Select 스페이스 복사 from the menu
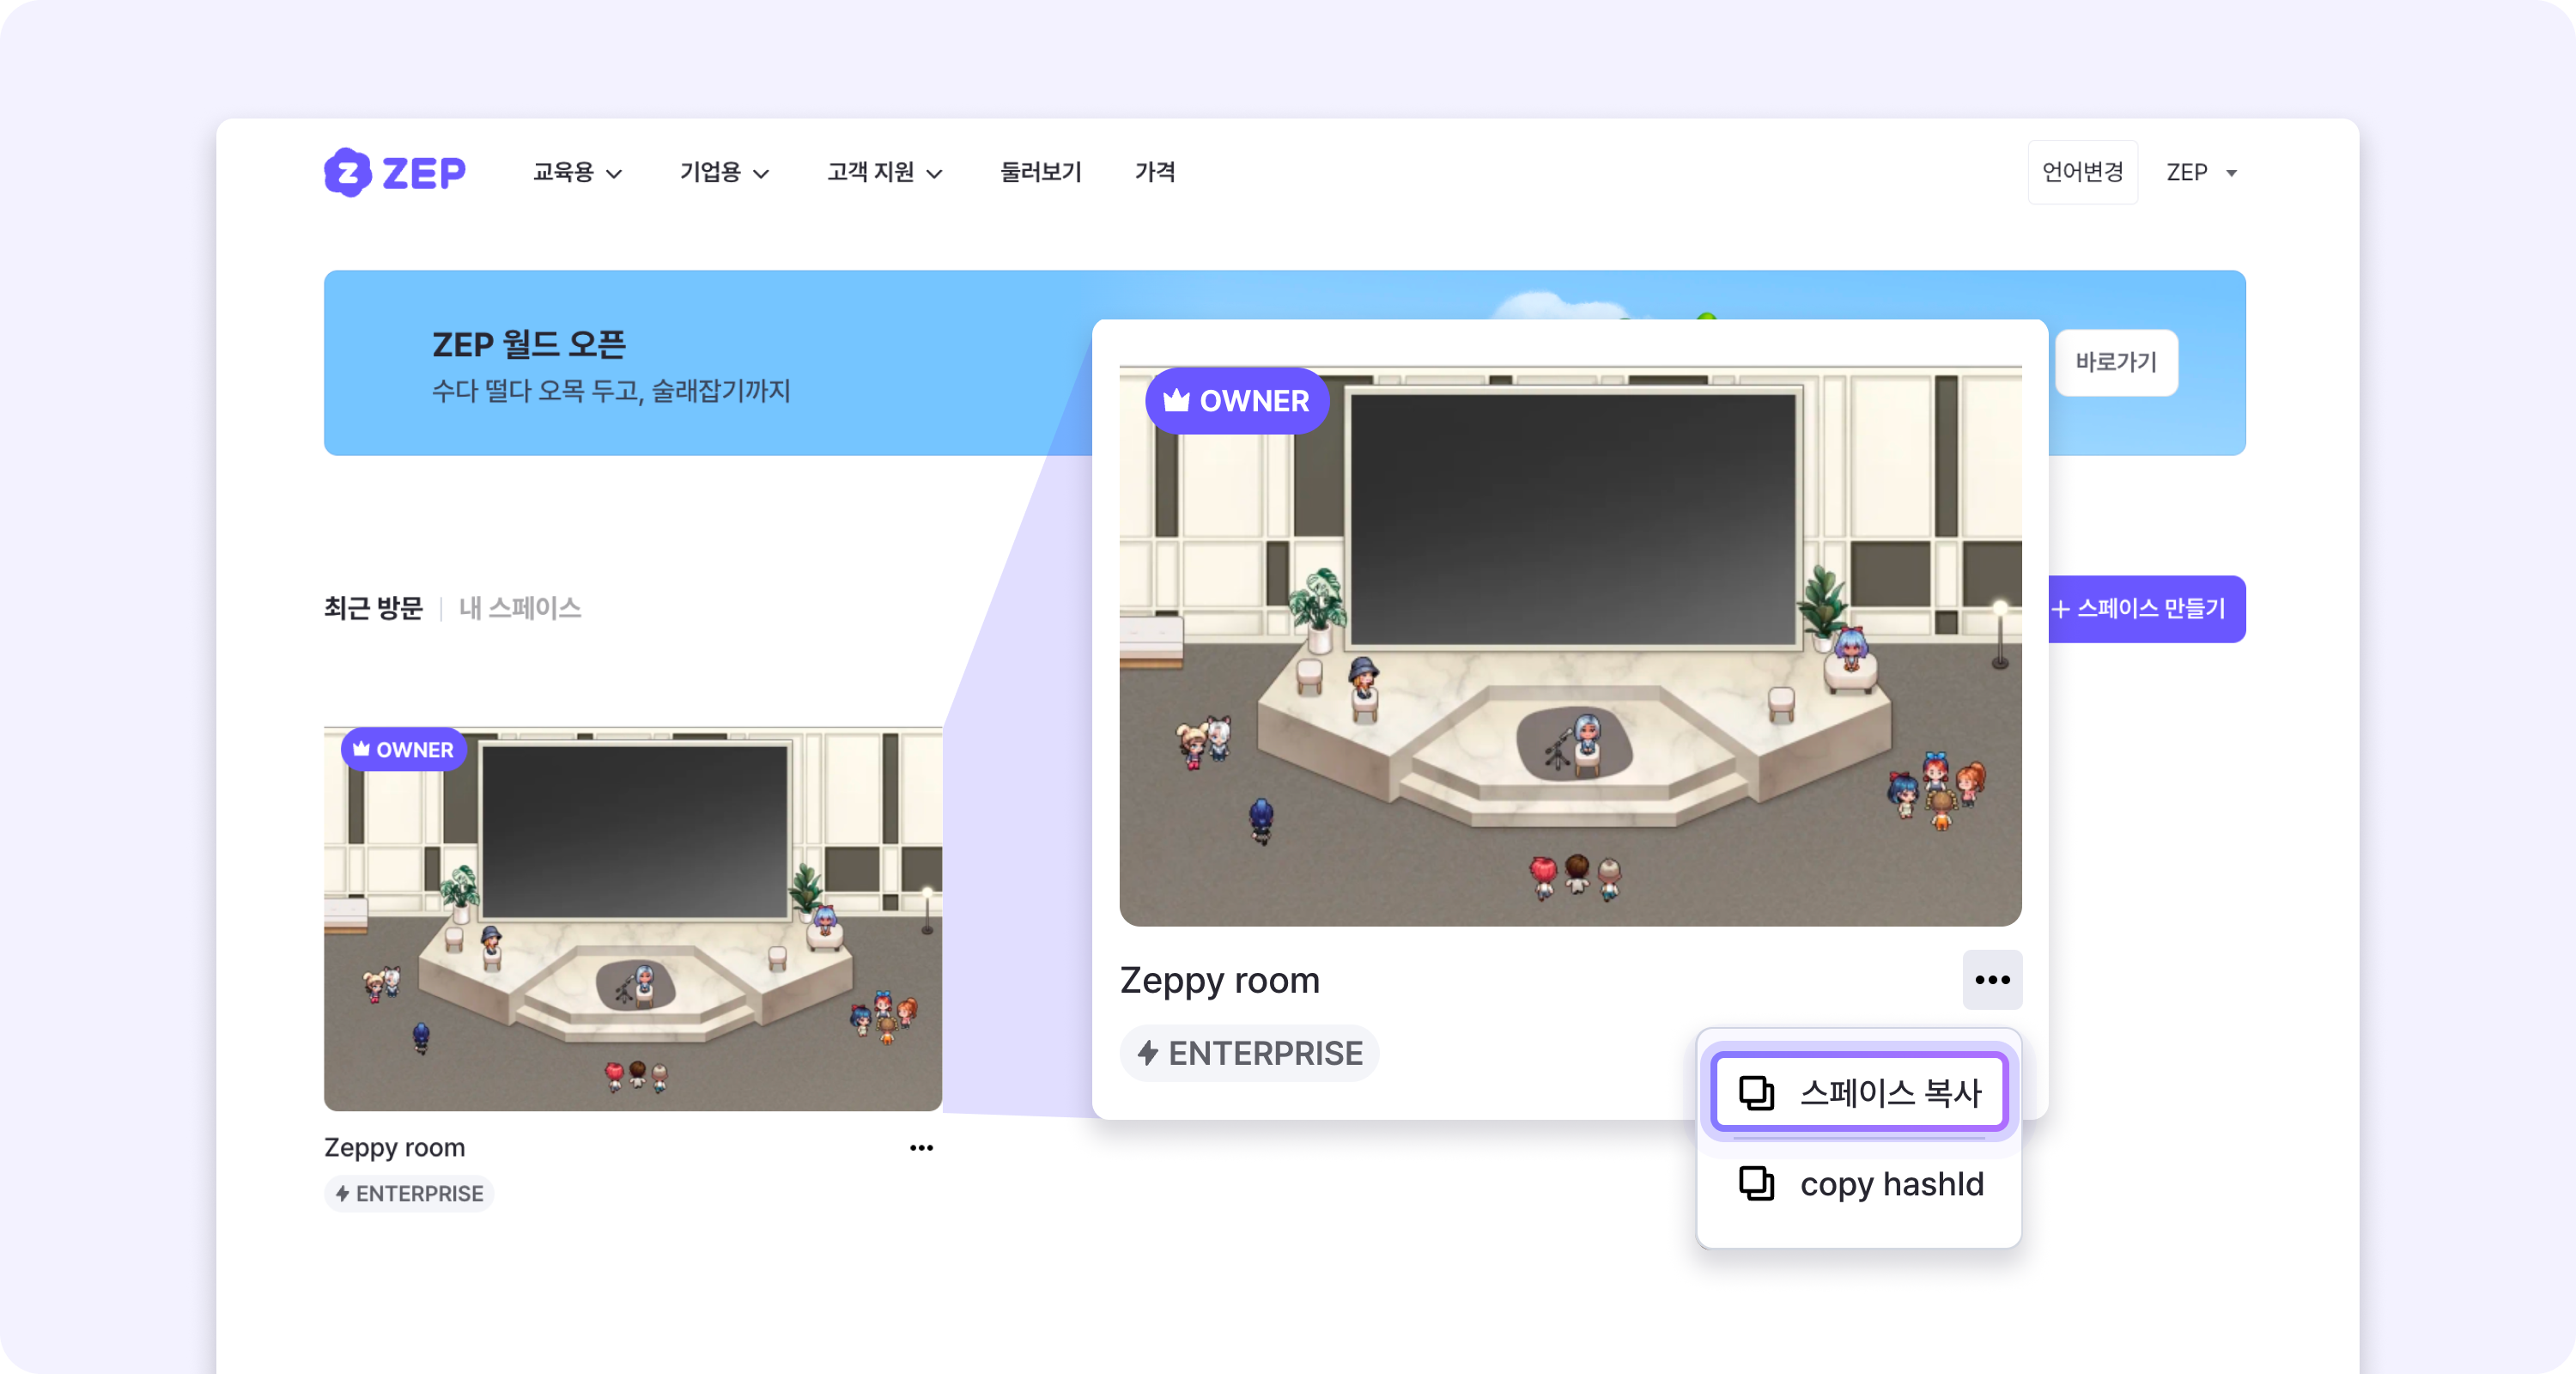The image size is (2576, 1374). 1859,1092
